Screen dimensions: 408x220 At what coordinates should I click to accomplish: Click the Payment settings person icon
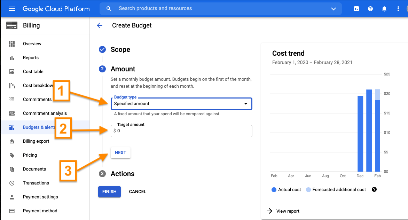(12, 197)
